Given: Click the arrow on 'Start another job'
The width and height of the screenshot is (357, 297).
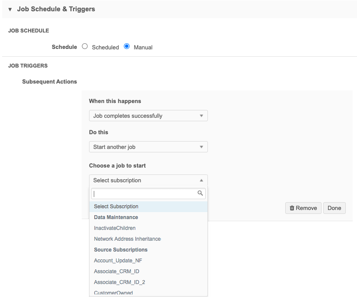Looking at the screenshot, I should pos(201,147).
